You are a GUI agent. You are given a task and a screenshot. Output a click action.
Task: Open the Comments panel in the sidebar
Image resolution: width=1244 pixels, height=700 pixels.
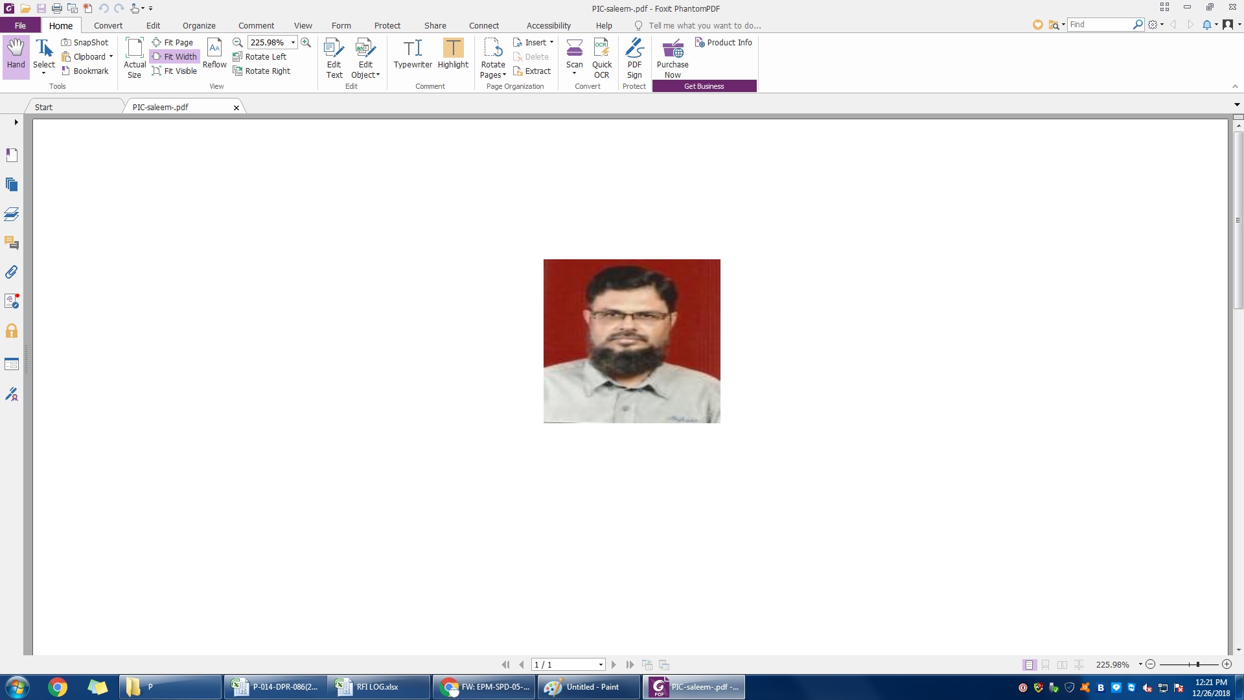(12, 243)
